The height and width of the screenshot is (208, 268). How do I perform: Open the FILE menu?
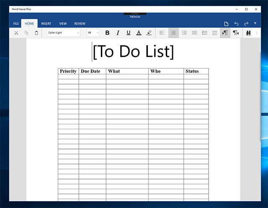(x=16, y=23)
